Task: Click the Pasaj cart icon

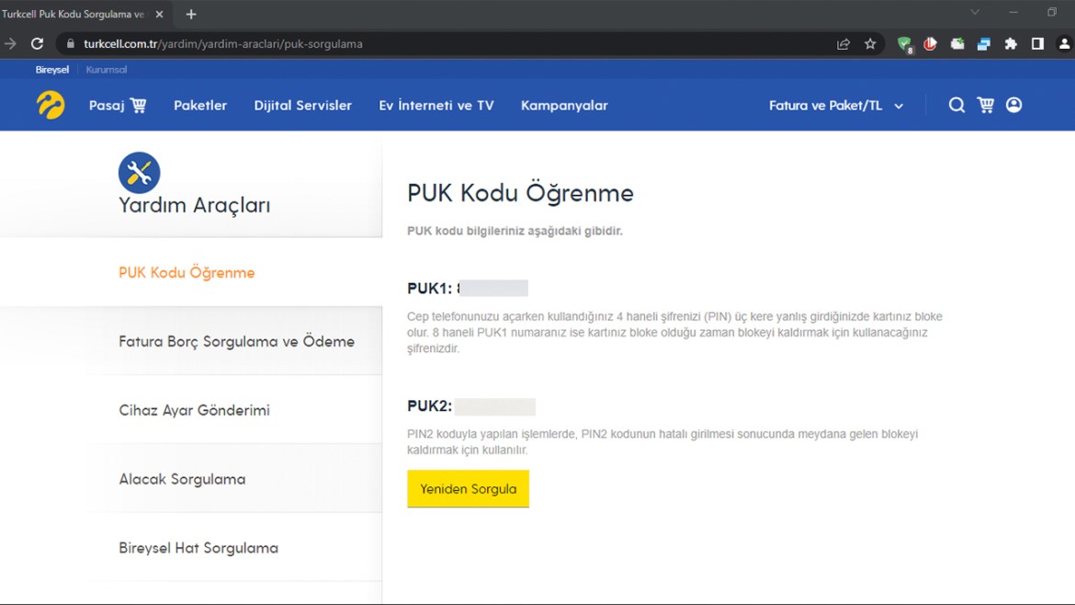Action: [x=138, y=105]
